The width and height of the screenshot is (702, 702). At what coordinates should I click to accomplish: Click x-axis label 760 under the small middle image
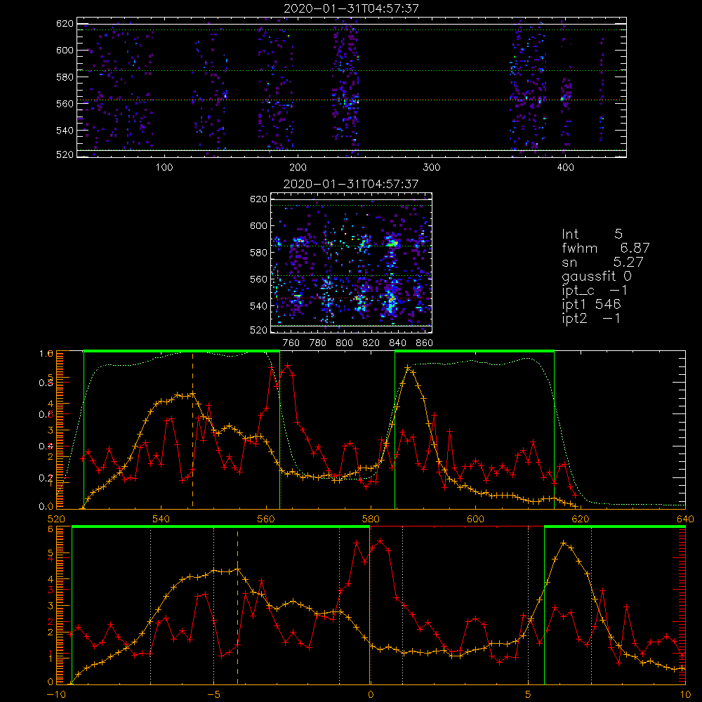point(291,343)
